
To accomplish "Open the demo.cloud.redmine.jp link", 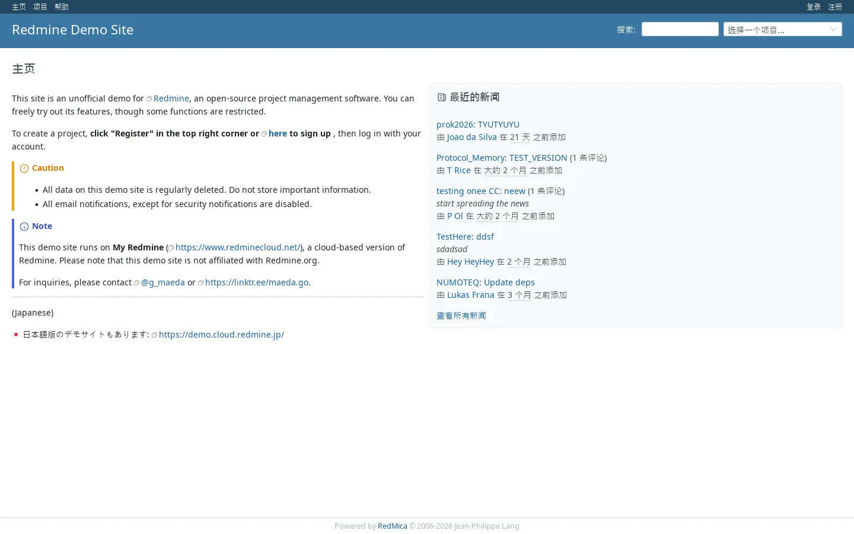I will 221,335.
